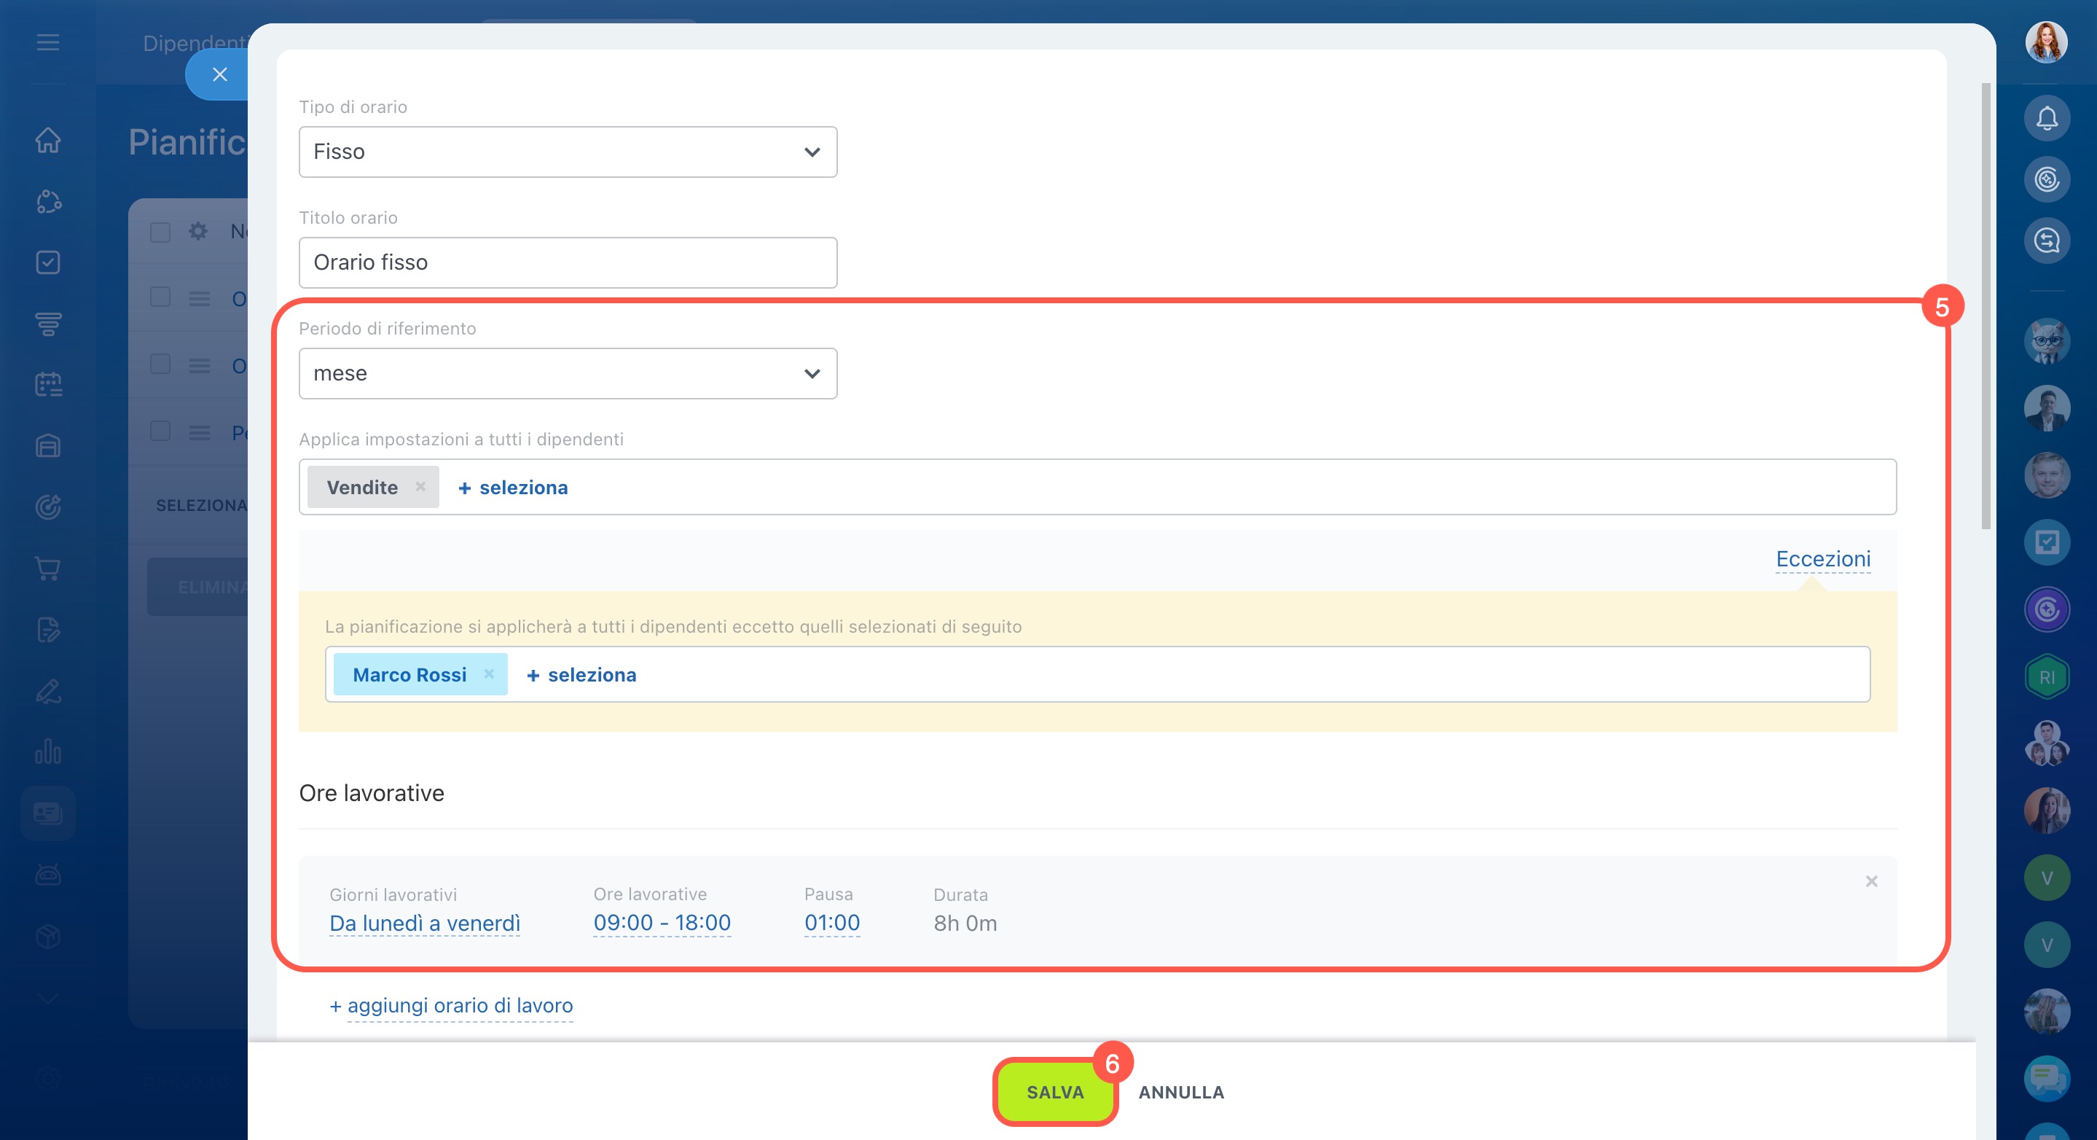2097x1140 pixels.
Task: Click the home icon in left sidebar
Action: tap(48, 140)
